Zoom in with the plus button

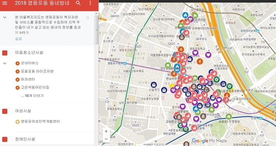coord(106,131)
